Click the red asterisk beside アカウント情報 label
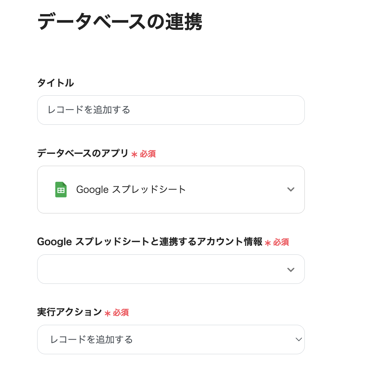This screenshot has height=368, width=368. click(x=268, y=243)
